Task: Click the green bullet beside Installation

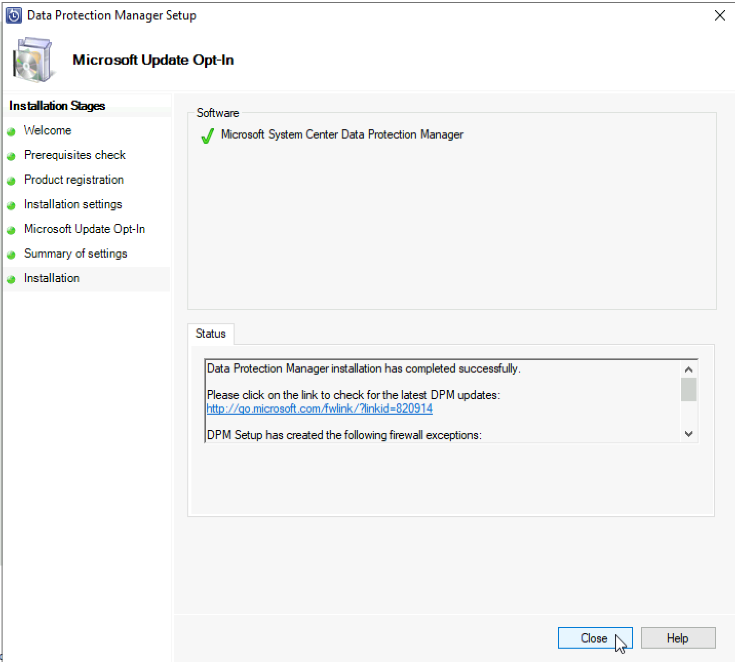Action: click(11, 280)
